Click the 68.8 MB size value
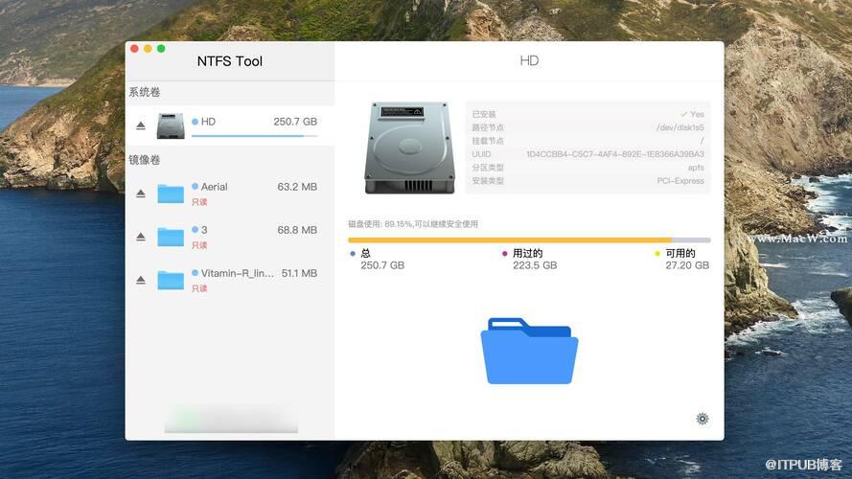This screenshot has width=852, height=479. click(x=297, y=230)
